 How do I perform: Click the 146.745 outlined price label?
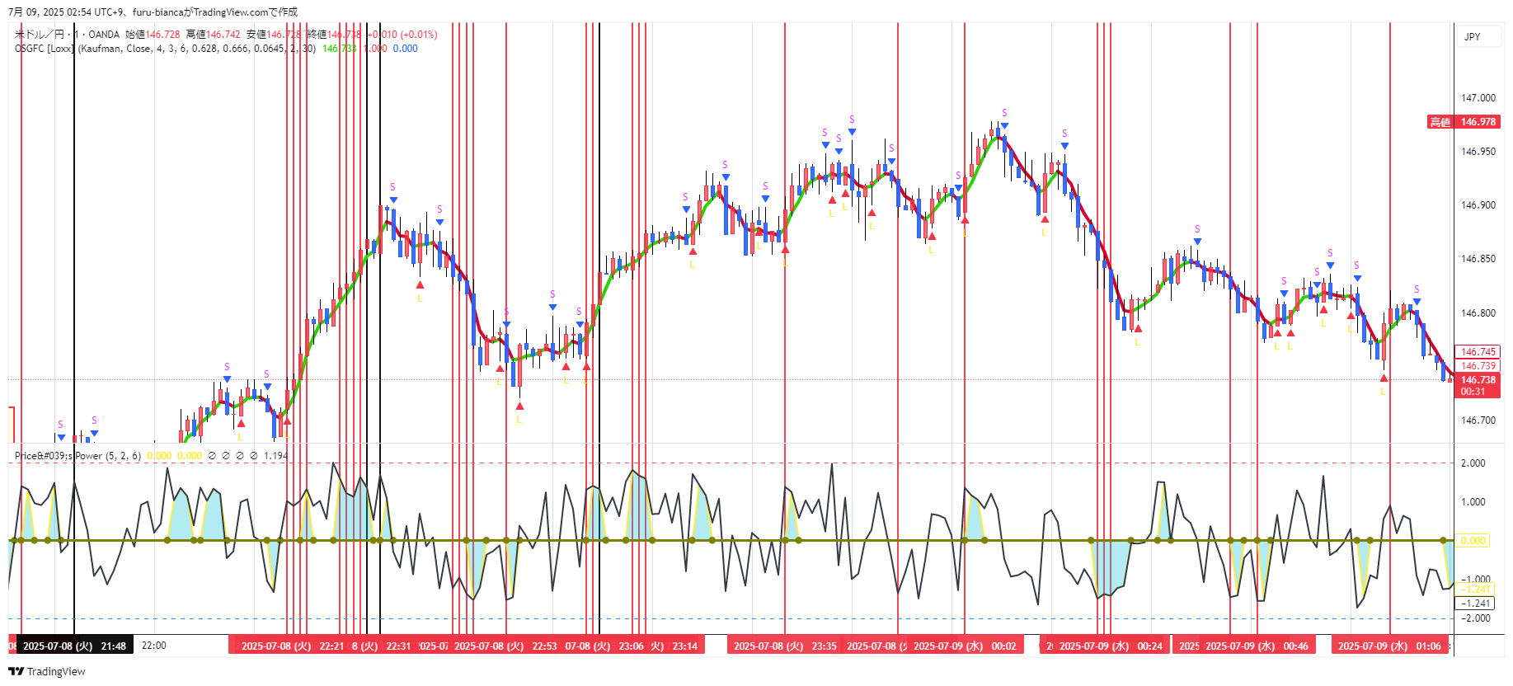click(1477, 352)
